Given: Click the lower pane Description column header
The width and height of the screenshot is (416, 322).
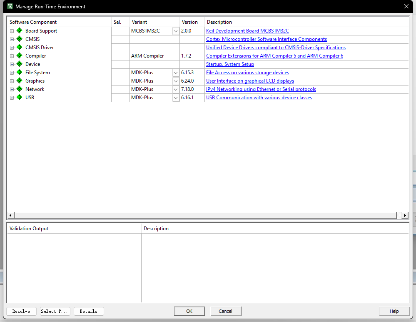Looking at the screenshot, I should pyautogui.click(x=275, y=229).
